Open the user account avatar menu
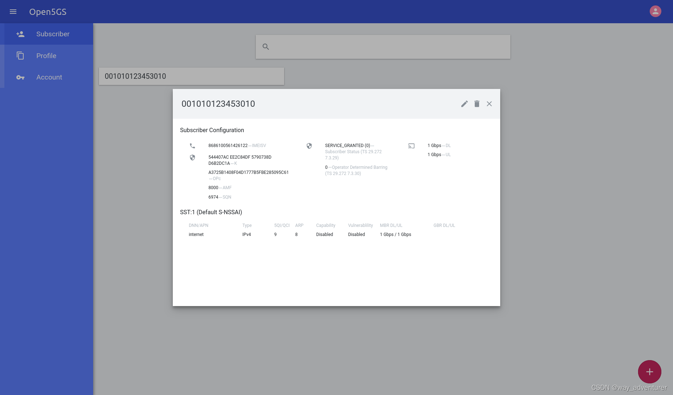The width and height of the screenshot is (673, 395). click(x=655, y=11)
